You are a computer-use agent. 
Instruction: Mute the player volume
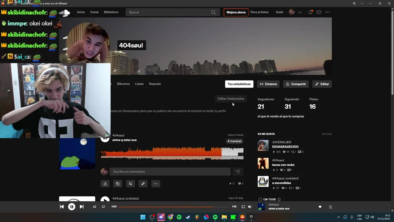click(250, 207)
